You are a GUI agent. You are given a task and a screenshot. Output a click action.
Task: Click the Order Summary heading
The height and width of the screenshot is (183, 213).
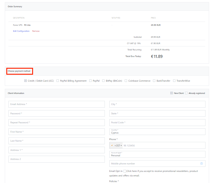click(15, 6)
